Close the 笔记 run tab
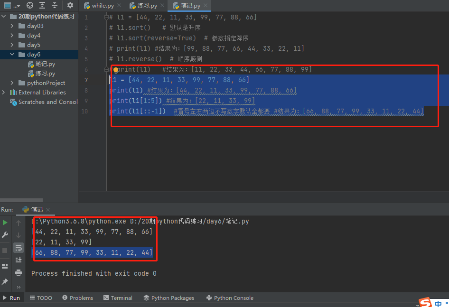449x307 pixels. pyautogui.click(x=48, y=210)
